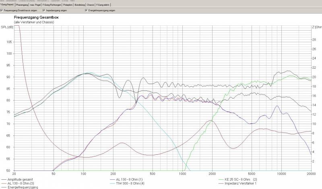Disable Energiefrequenzgang zeigen checkbox
322x189 pixels.
pos(86,10)
